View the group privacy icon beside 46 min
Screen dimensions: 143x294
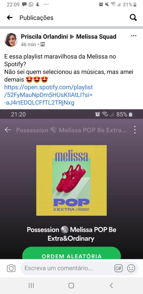point(43,44)
